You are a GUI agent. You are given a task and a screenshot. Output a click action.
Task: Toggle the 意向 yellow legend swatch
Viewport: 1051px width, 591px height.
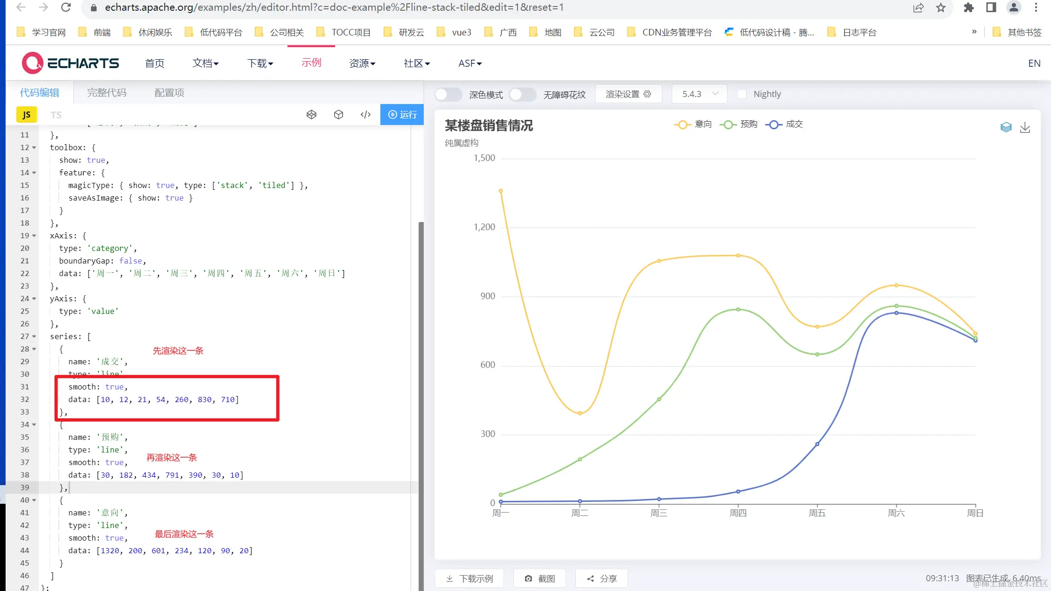point(682,125)
